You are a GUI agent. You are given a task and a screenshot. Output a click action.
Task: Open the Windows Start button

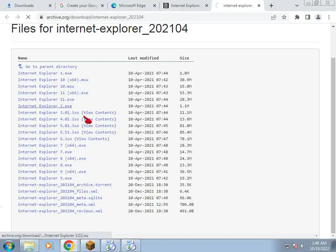click(x=9, y=245)
